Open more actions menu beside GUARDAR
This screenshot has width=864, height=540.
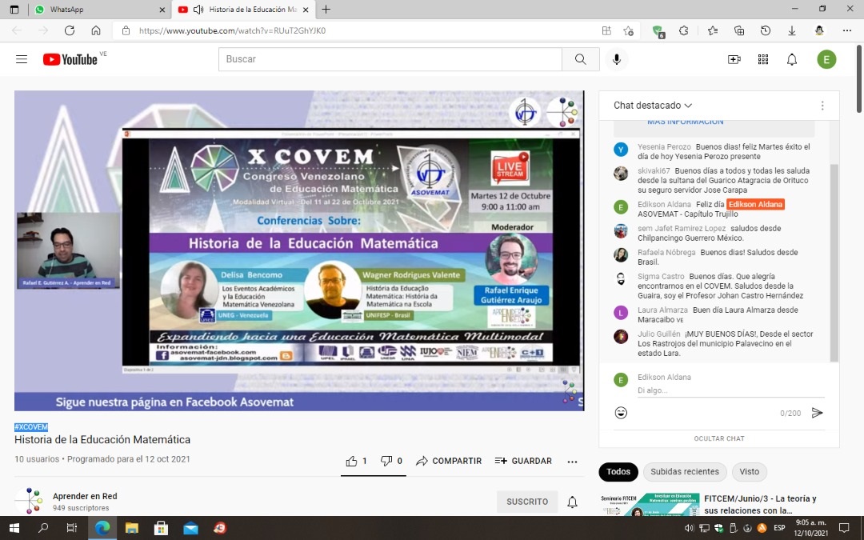(x=573, y=462)
